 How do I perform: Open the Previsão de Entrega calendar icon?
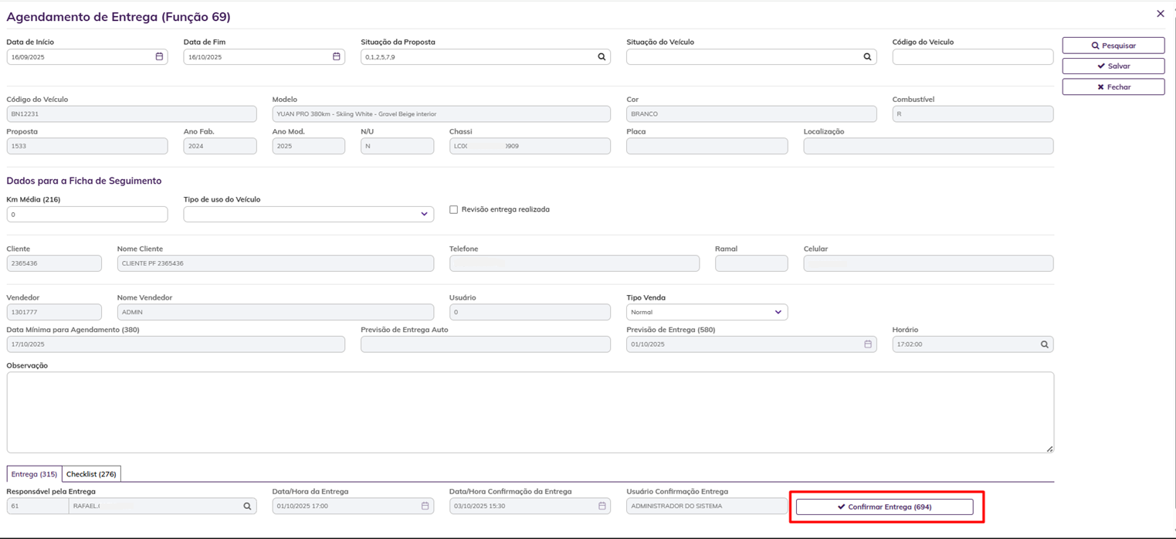pyautogui.click(x=867, y=344)
